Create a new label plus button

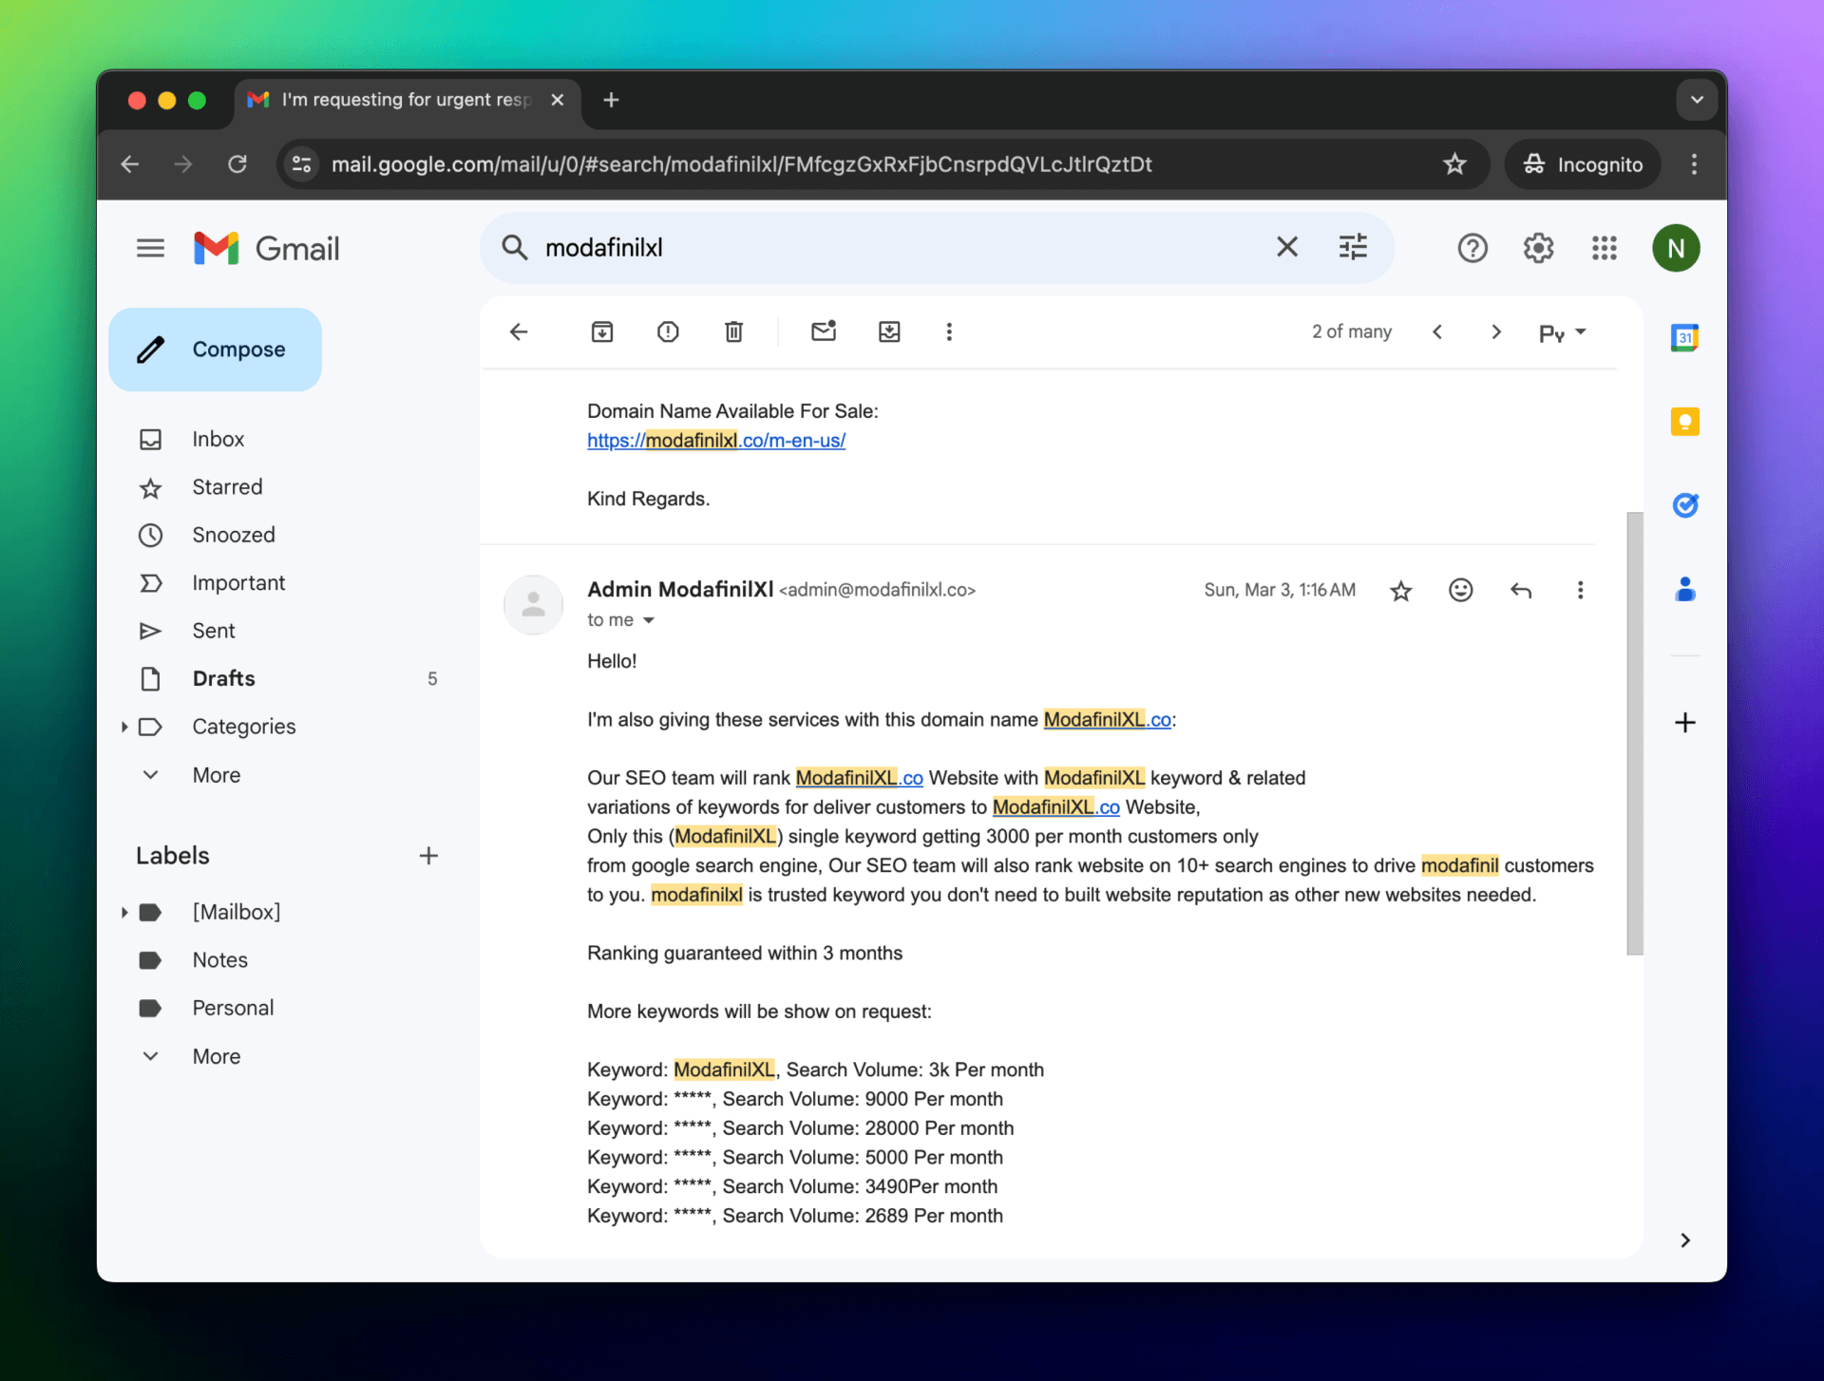[x=428, y=856]
